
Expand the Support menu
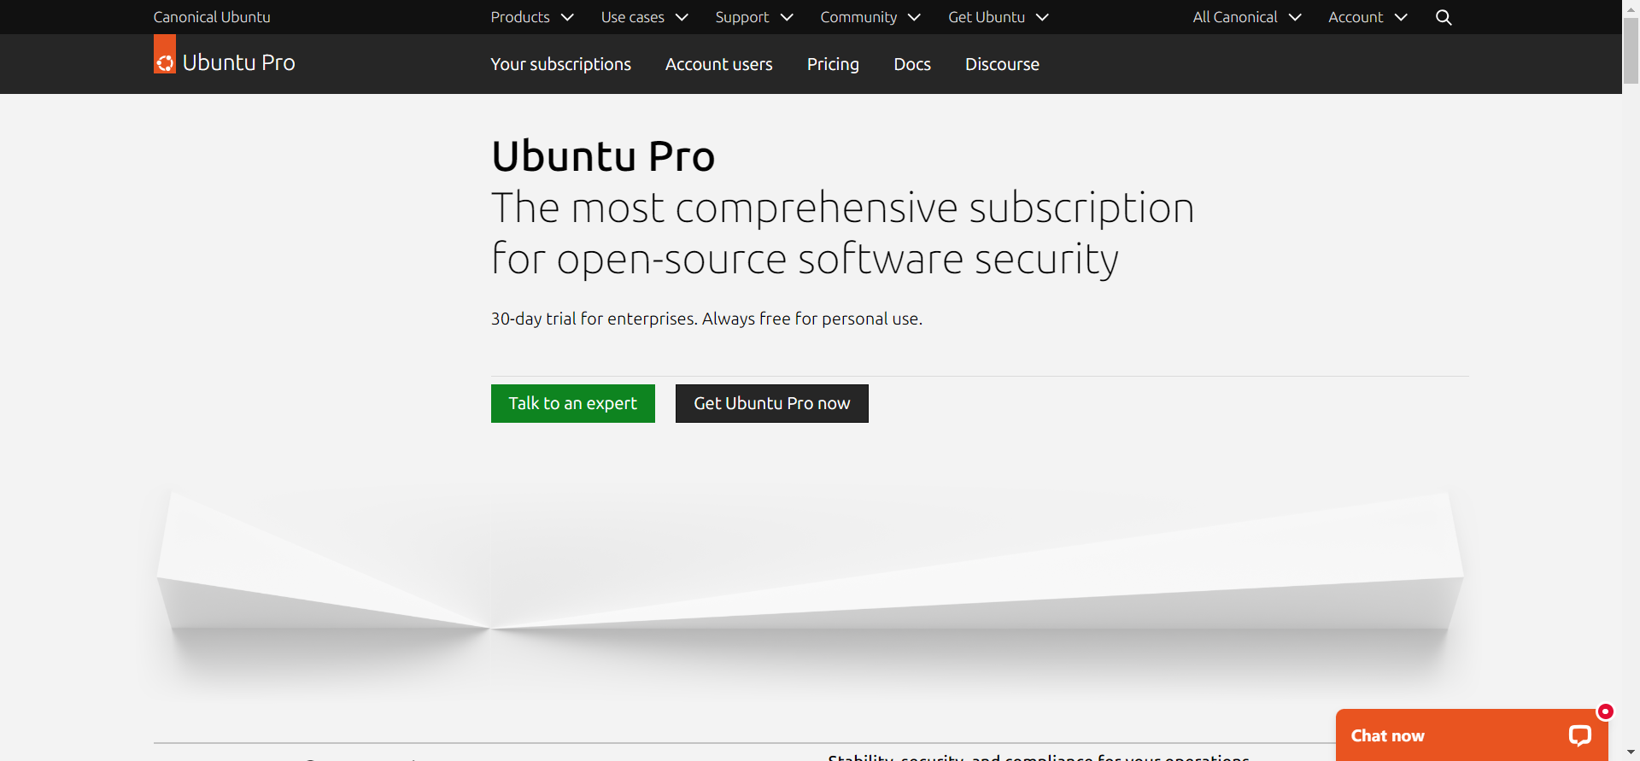click(754, 17)
